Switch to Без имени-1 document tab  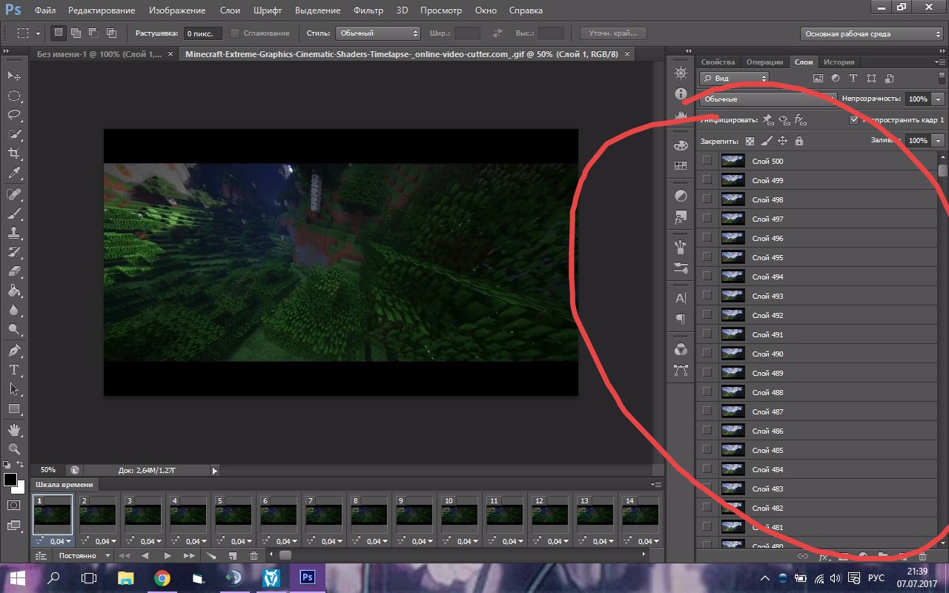click(104, 54)
